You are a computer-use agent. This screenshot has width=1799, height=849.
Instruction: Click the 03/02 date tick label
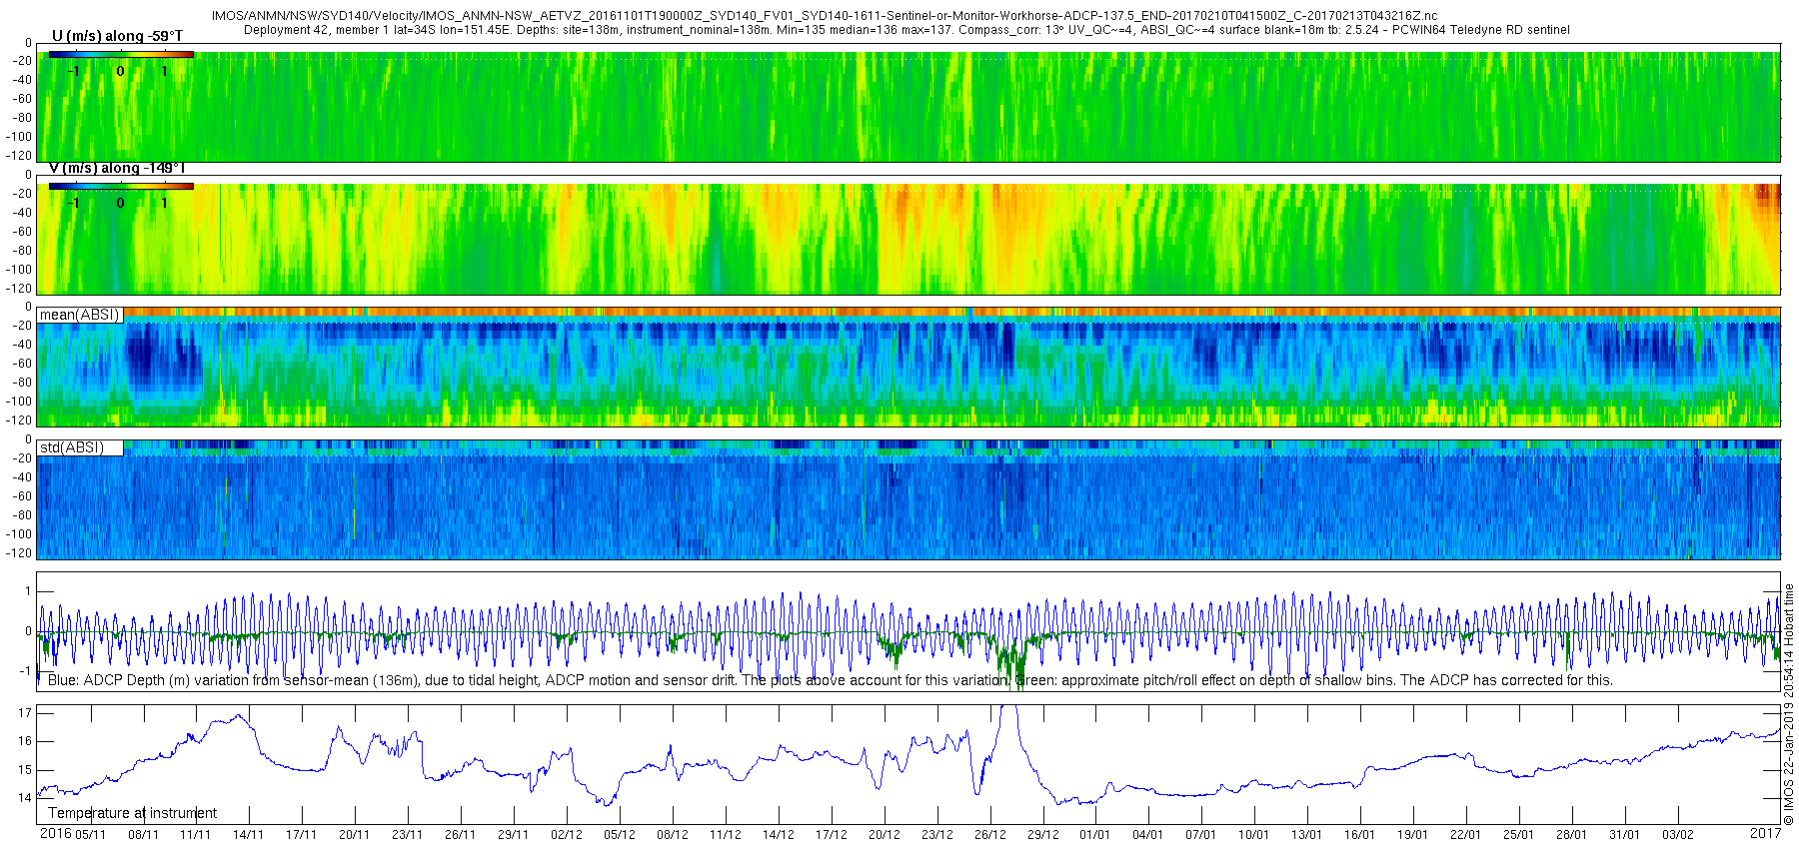click(1678, 835)
